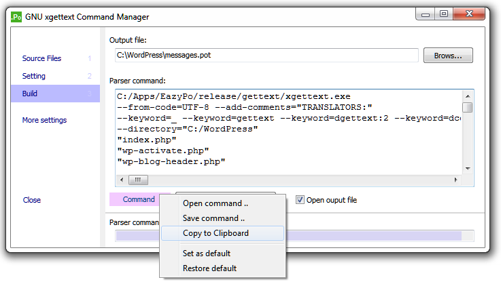Click the horizontal scroll right arrow
501x284 pixels.
[x=456, y=180]
